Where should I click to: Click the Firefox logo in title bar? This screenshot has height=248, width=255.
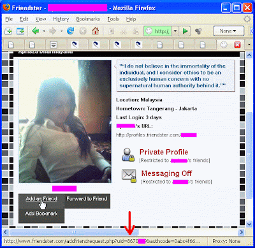6,8
